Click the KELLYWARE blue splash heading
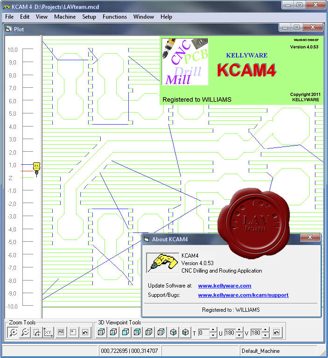This screenshot has width=328, height=358. [x=247, y=55]
